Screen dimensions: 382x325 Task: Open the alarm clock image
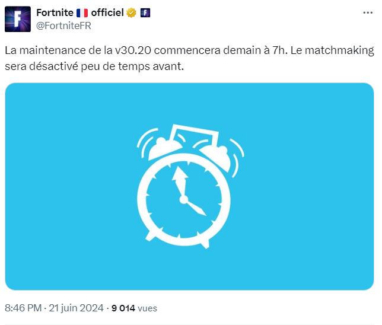click(189, 186)
